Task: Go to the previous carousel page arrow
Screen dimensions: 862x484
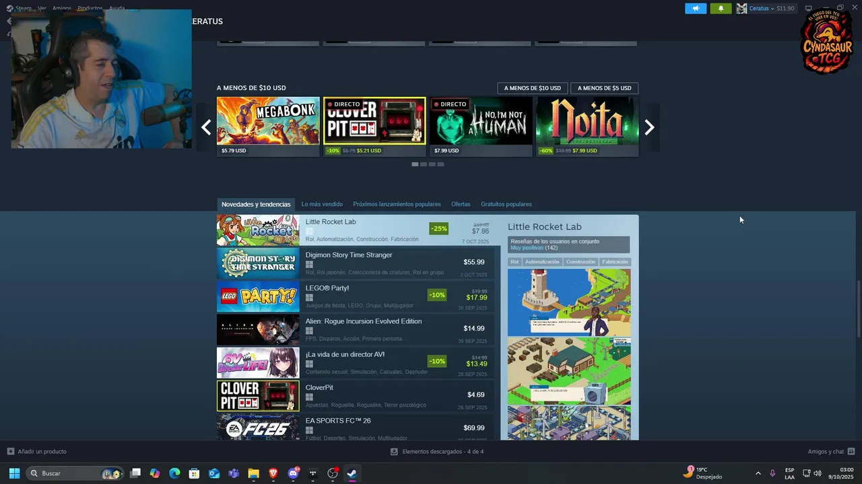Action: 206,127
